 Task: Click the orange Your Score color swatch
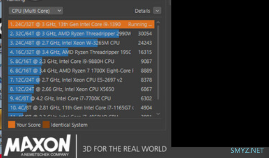click(x=12, y=125)
